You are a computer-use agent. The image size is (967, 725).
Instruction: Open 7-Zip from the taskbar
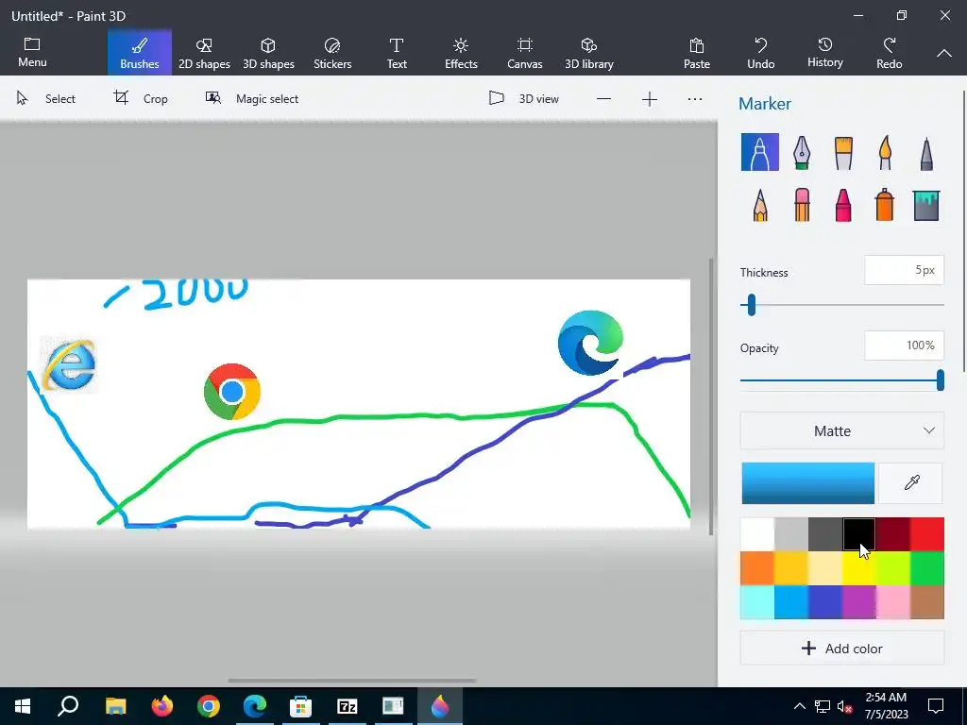pyautogui.click(x=348, y=706)
